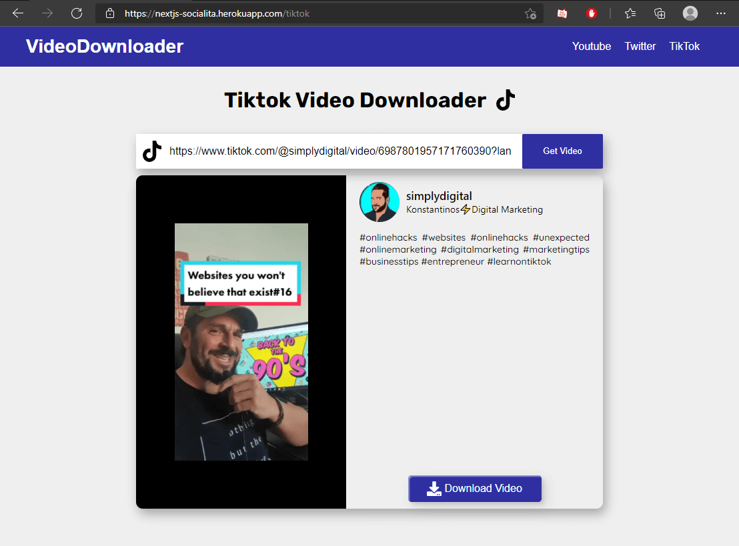Click the TikTok logo beside page heading

(x=506, y=100)
